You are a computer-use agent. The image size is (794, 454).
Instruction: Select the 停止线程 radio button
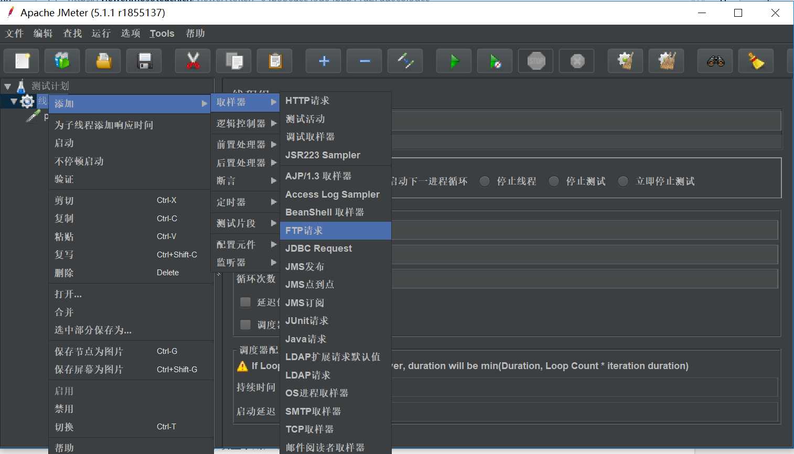[485, 181]
